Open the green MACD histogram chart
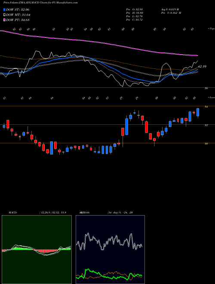 [x=37, y=250]
